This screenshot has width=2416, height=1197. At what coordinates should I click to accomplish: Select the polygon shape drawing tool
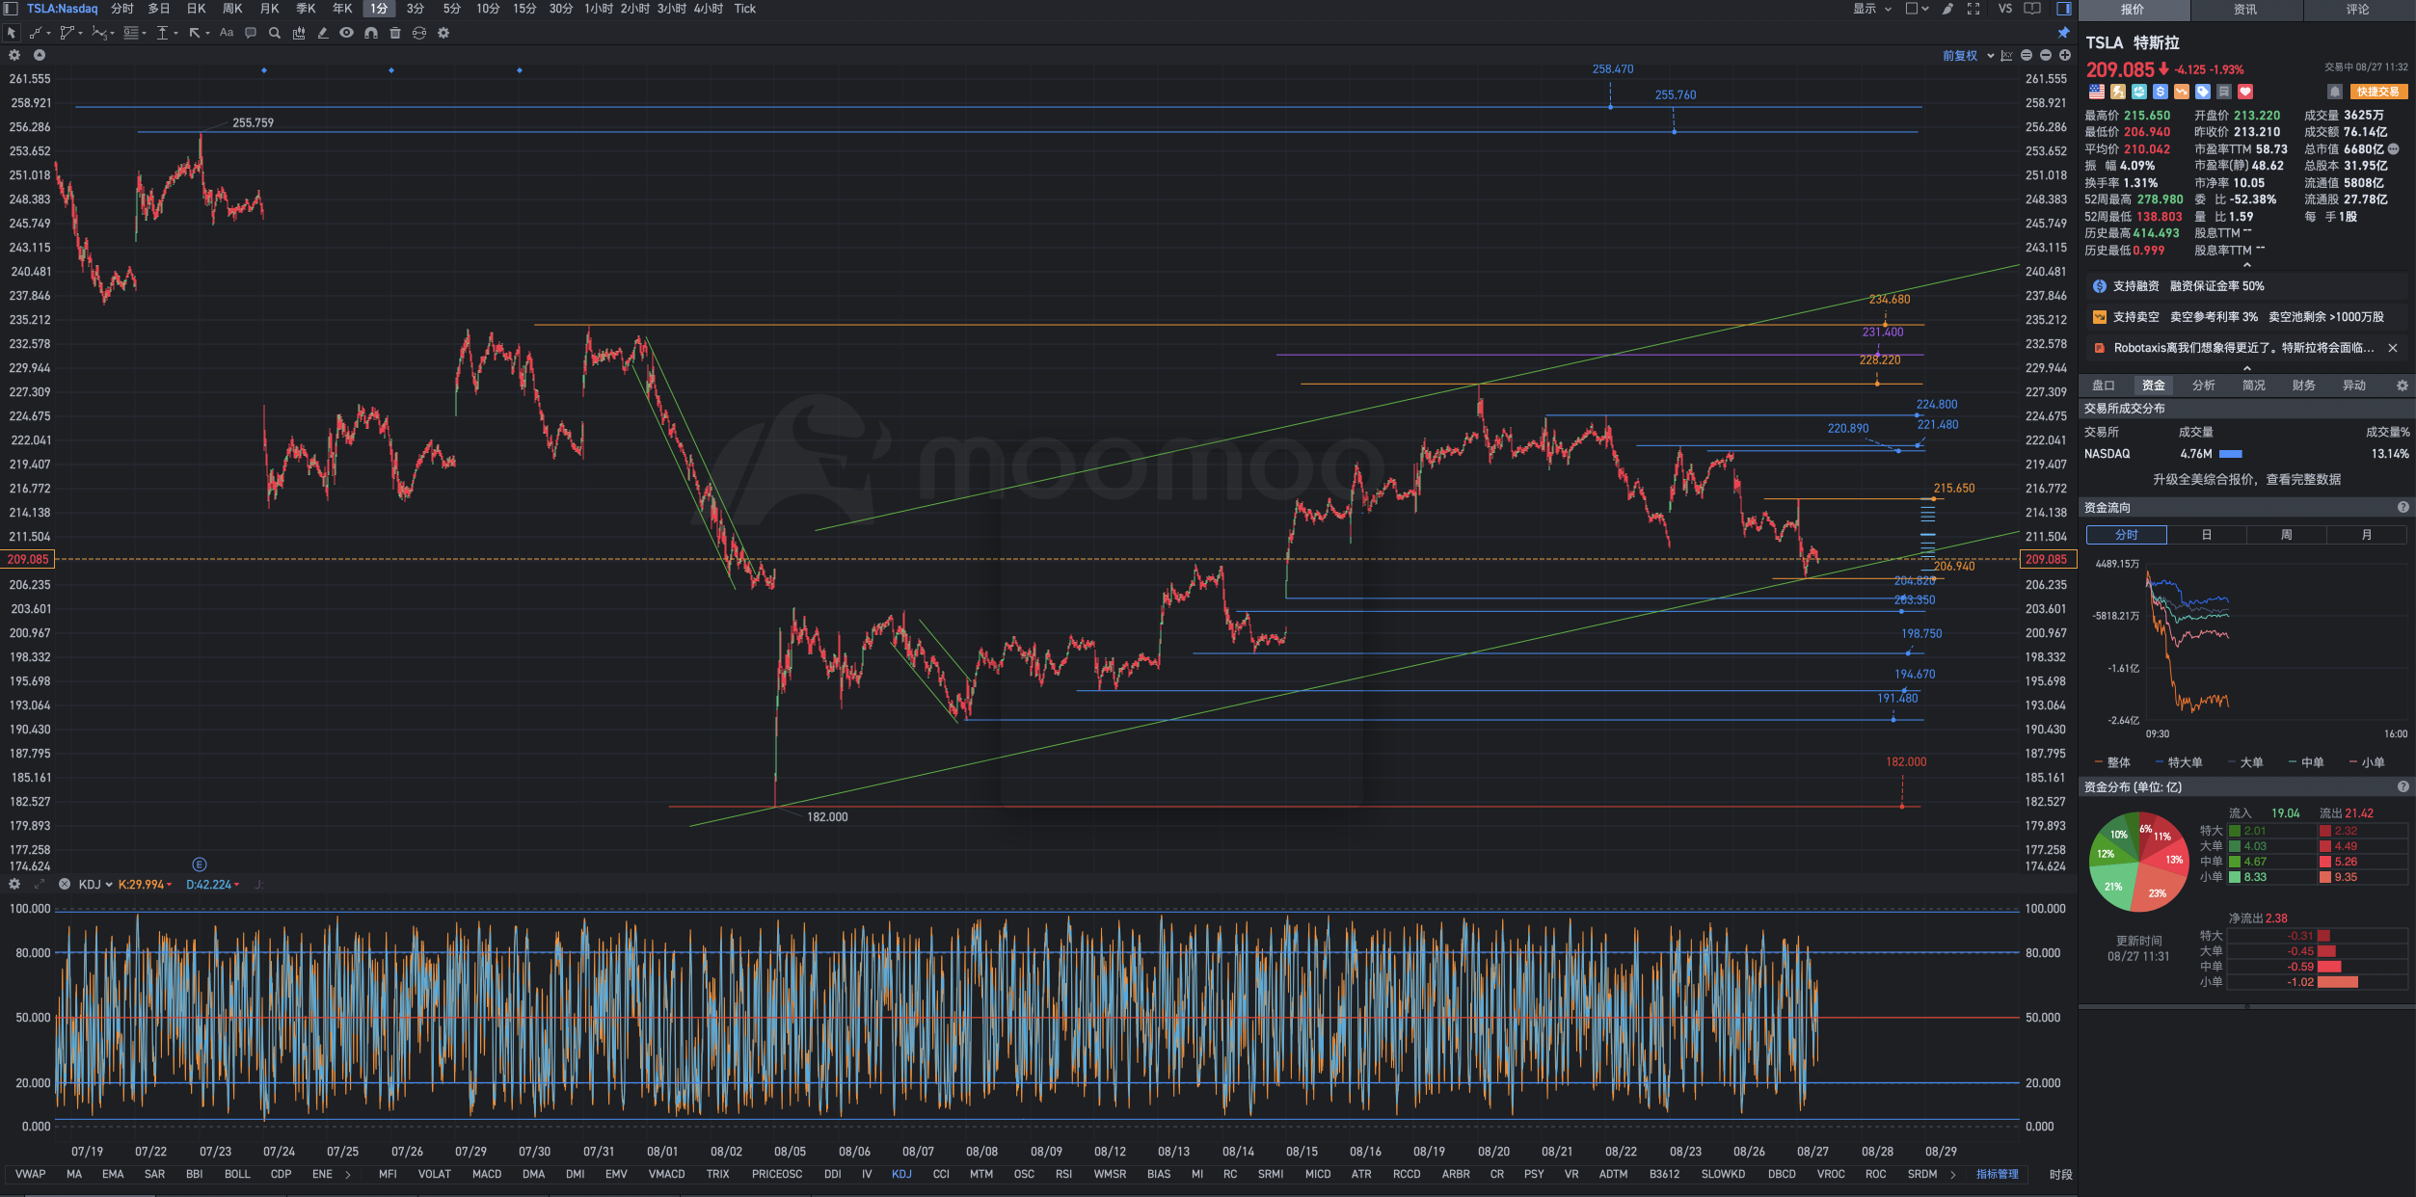[67, 33]
